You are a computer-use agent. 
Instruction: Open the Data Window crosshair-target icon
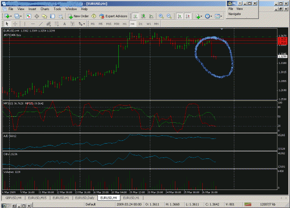37,16
